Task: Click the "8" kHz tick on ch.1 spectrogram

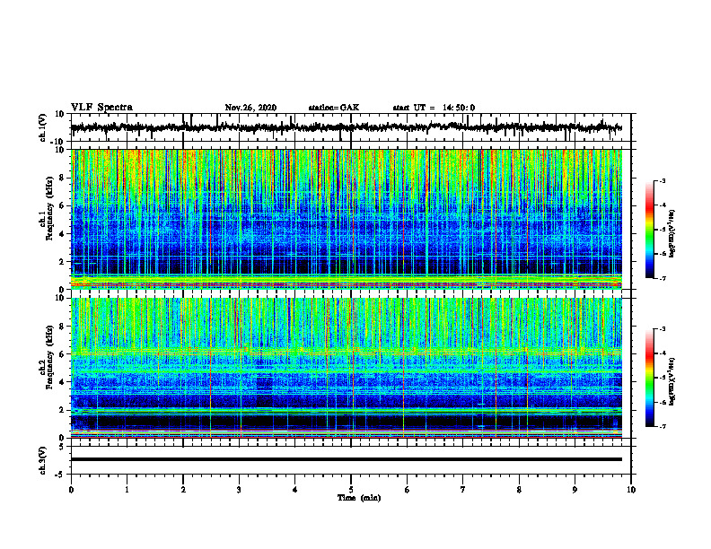Action: 62,178
